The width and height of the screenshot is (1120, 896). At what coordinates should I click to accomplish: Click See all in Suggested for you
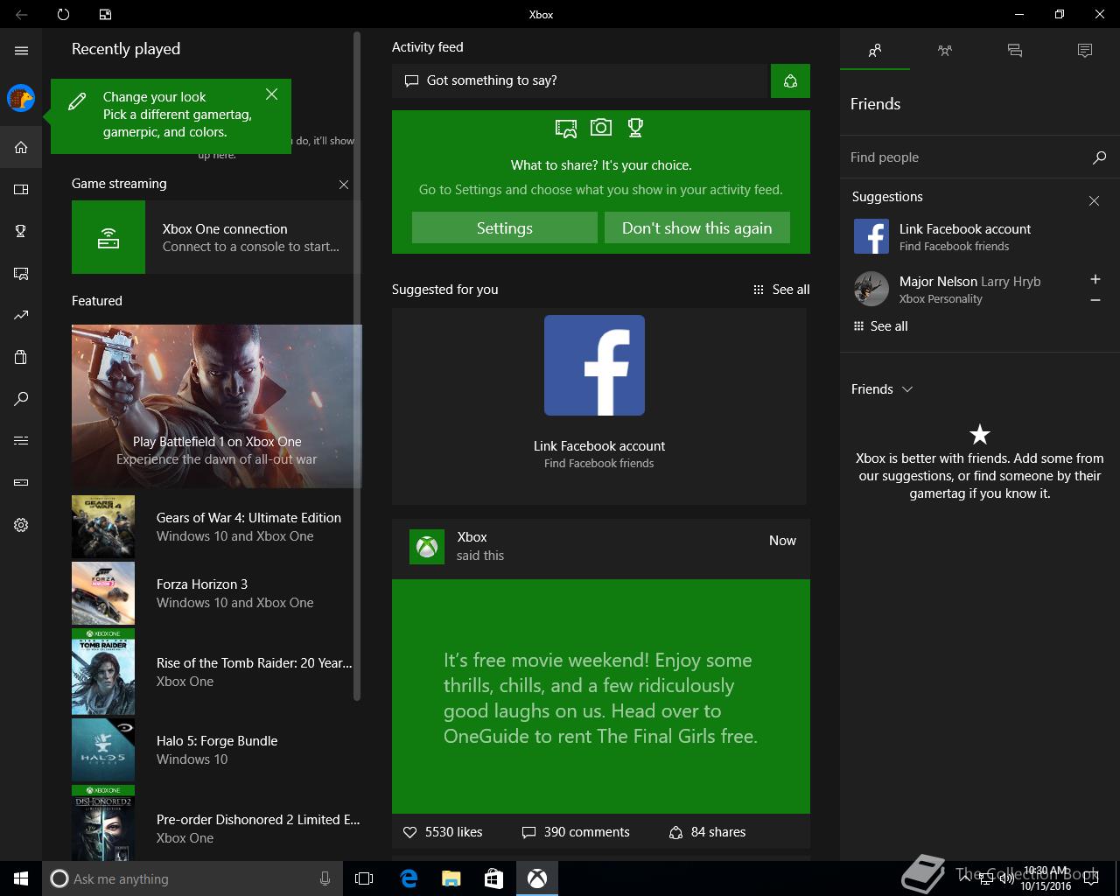(x=781, y=290)
